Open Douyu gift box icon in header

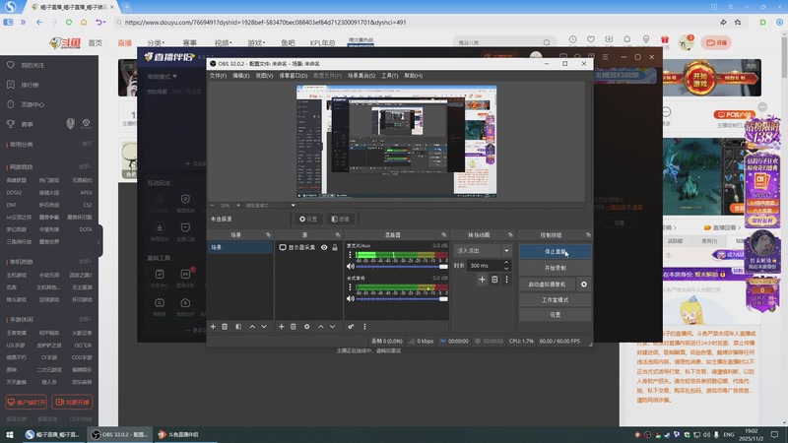tap(665, 39)
